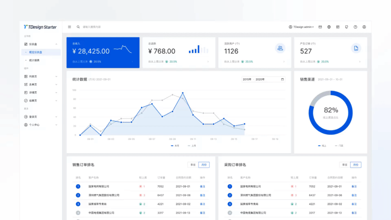391x220 pixels.
Task: Click 2021-09-06 date in 销售订单排名 table
Action: click(x=183, y=195)
